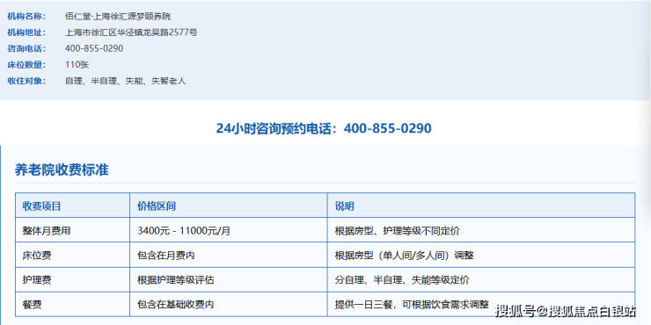Click bed count value 110张
The height and width of the screenshot is (325, 651).
coord(77,65)
